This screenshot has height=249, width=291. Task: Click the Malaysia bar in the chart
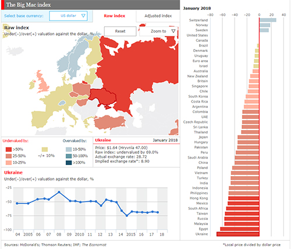[x=242, y=224]
